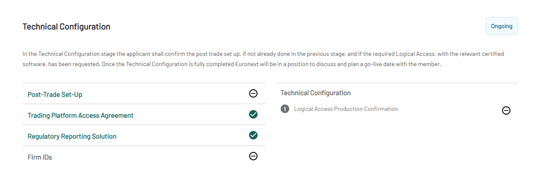Click the Post-Trade Set-Up pending minus icon
This screenshot has height=180, width=540.
coord(253,93)
